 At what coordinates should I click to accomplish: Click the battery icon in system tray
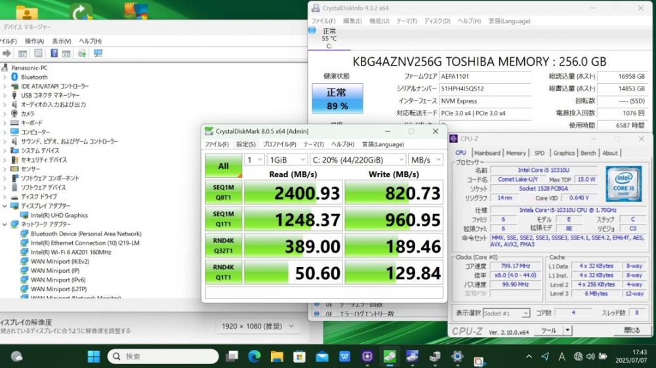click(x=603, y=356)
